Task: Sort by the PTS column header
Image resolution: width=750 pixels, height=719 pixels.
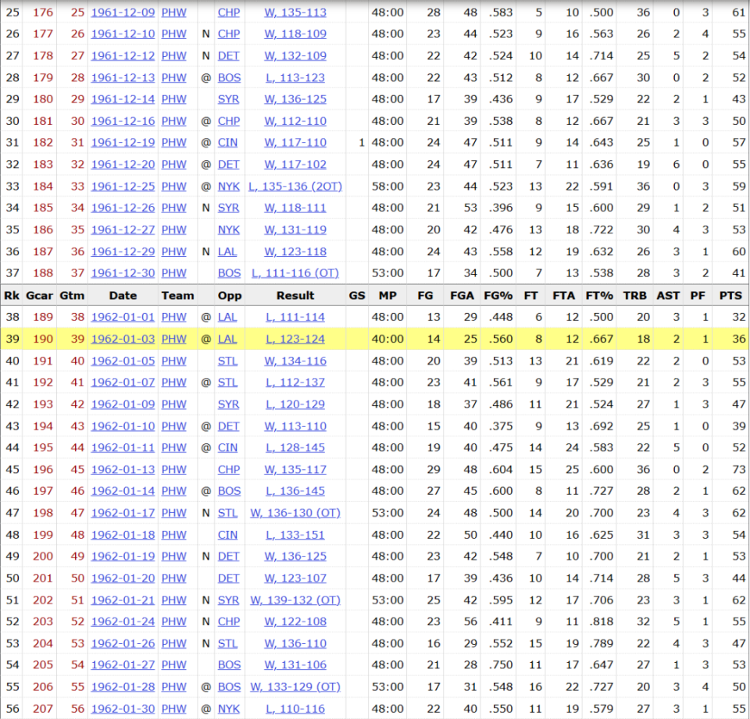Action: click(730, 295)
